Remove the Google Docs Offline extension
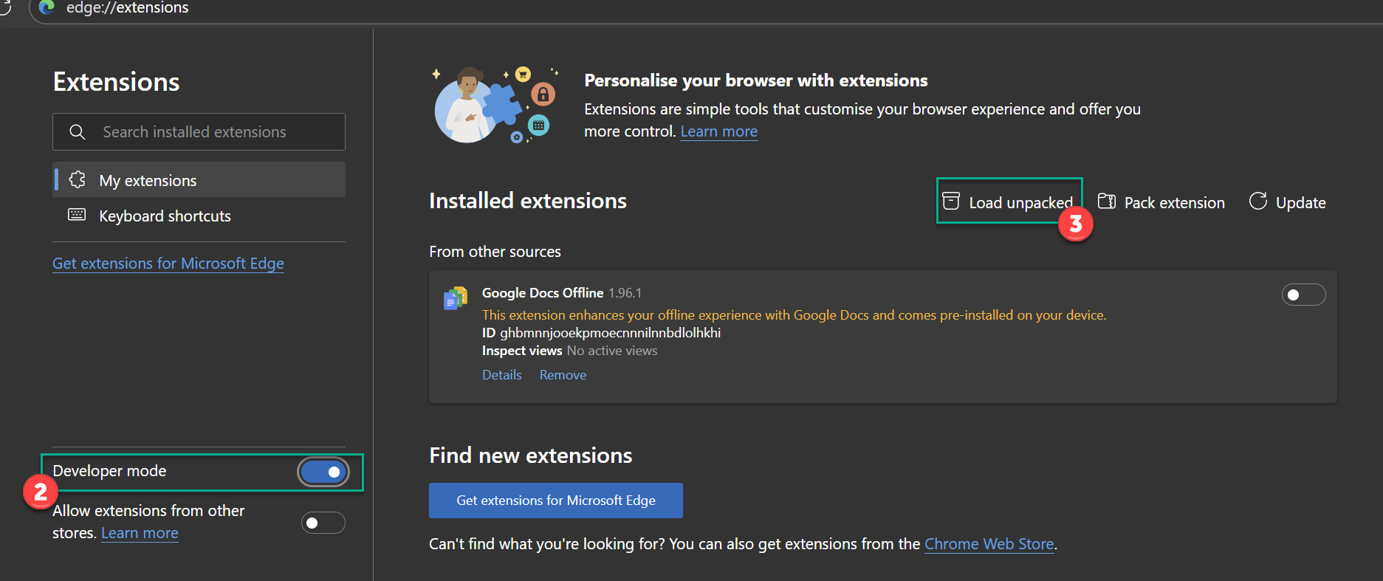The width and height of the screenshot is (1383, 581). [x=563, y=375]
